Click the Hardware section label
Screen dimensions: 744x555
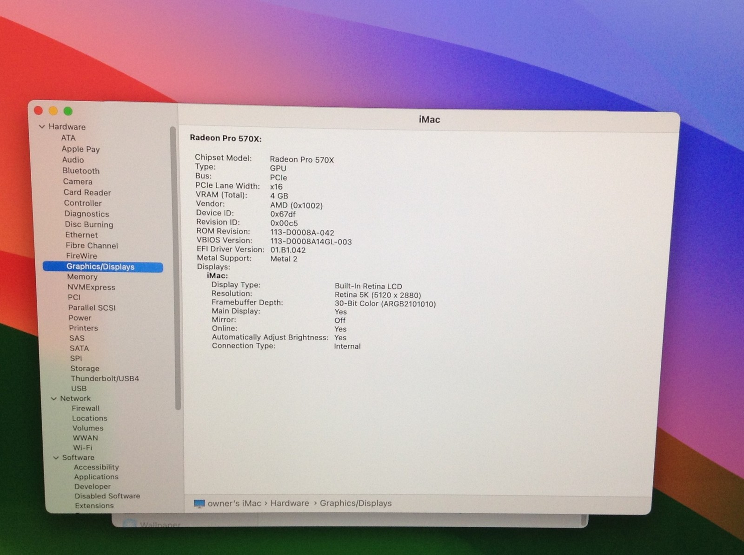[x=67, y=127]
